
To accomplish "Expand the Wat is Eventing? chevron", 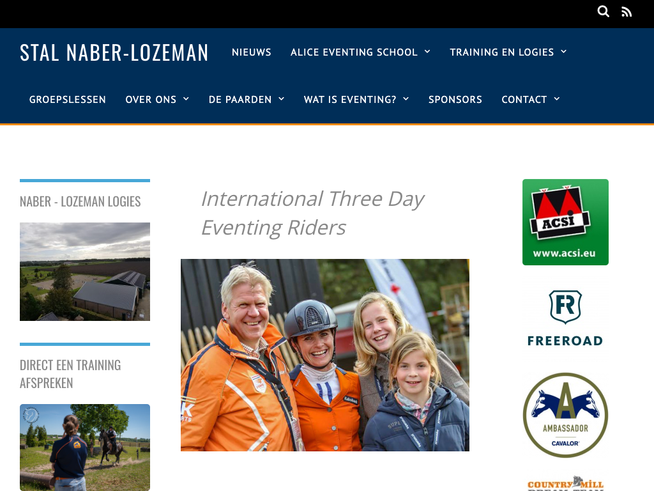I will 406,99.
